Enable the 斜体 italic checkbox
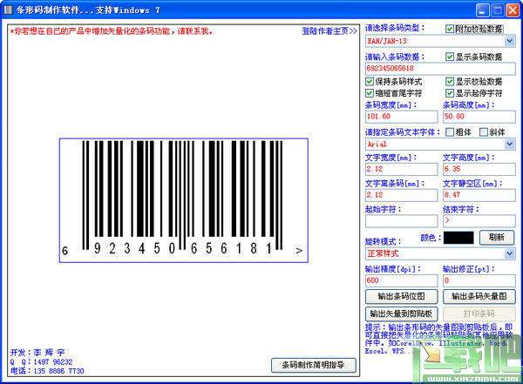 coord(483,132)
